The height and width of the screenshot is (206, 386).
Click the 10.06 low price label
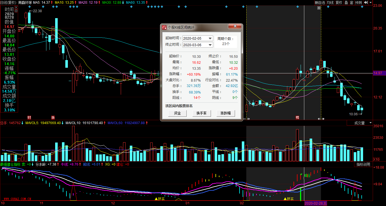coord(353,114)
